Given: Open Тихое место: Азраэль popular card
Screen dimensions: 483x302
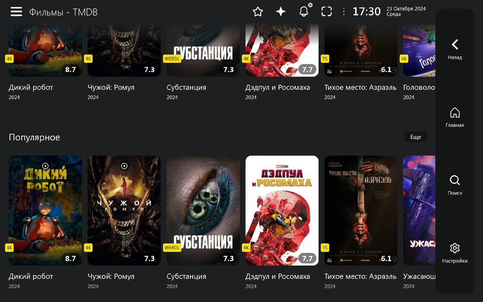Looking at the screenshot, I should pyautogui.click(x=361, y=211).
